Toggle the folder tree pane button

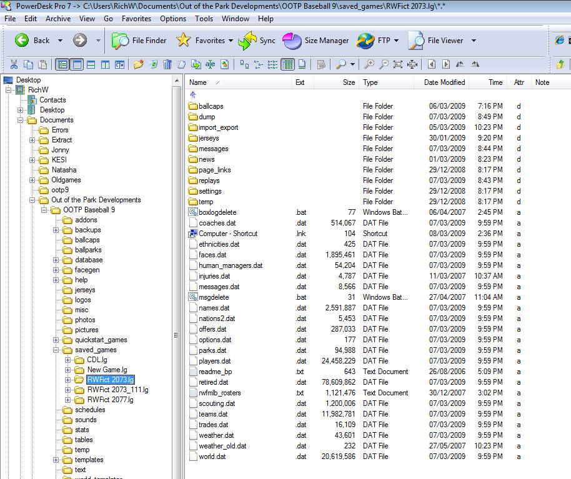click(x=62, y=64)
